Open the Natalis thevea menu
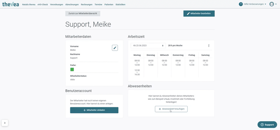The image size is (280, 130). [29, 4]
